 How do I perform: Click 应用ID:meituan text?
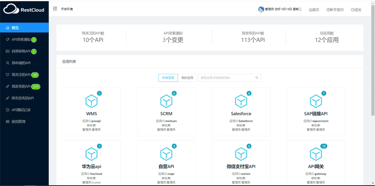click(166, 121)
